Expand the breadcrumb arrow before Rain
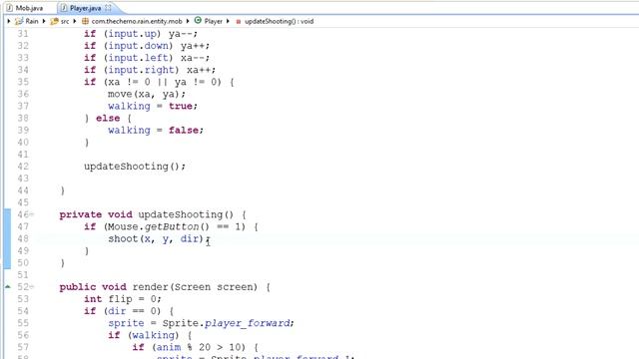 [9, 21]
